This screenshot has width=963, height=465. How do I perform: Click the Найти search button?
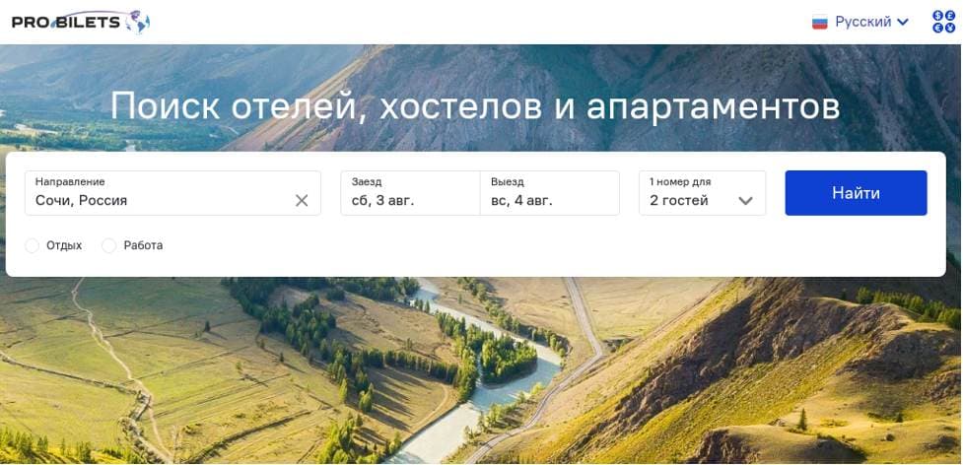tap(856, 193)
